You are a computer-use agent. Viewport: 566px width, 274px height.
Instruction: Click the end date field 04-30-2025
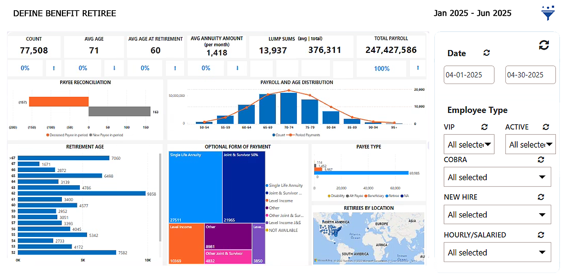pos(530,75)
